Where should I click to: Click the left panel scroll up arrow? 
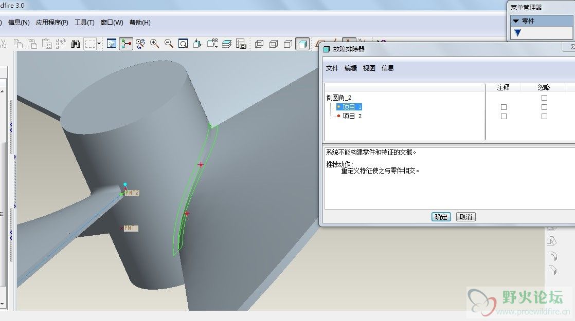tap(2, 91)
